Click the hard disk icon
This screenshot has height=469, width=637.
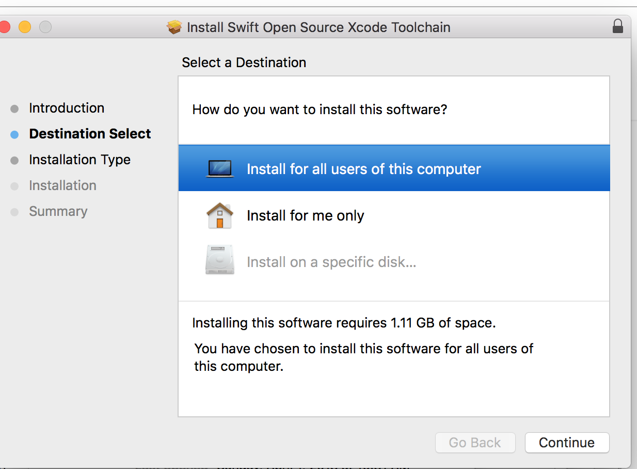click(x=220, y=260)
